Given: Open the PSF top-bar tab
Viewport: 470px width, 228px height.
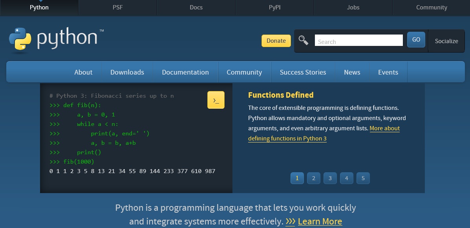Looking at the screenshot, I should pos(118,7).
